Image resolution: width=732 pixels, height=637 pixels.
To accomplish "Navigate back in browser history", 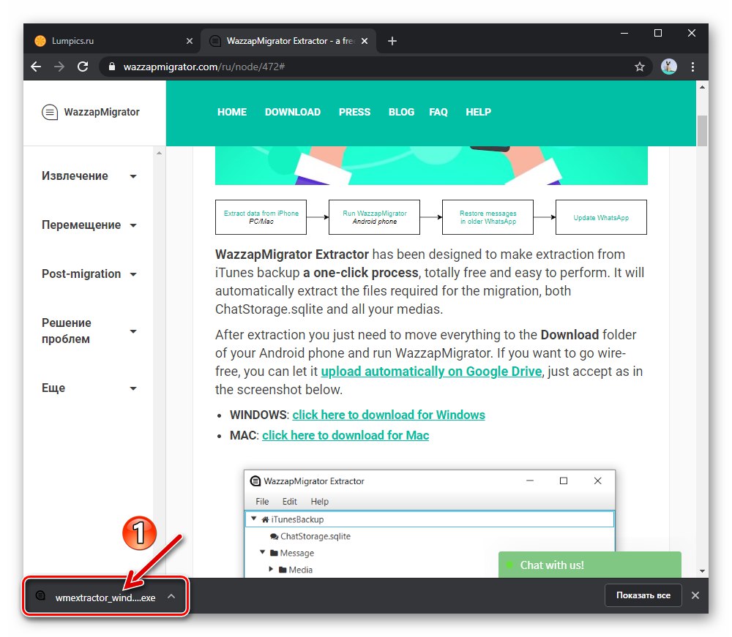I will 36,67.
